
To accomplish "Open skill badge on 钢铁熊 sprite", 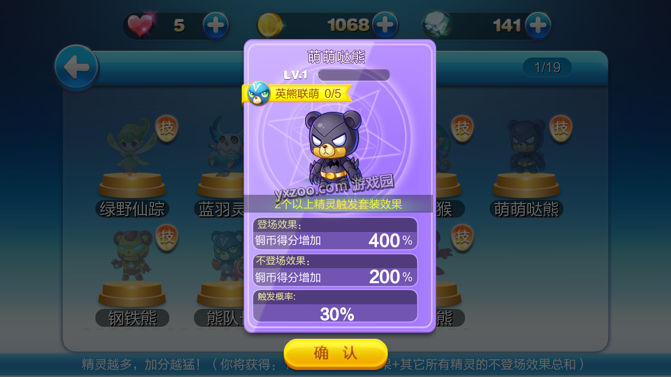I will point(167,238).
